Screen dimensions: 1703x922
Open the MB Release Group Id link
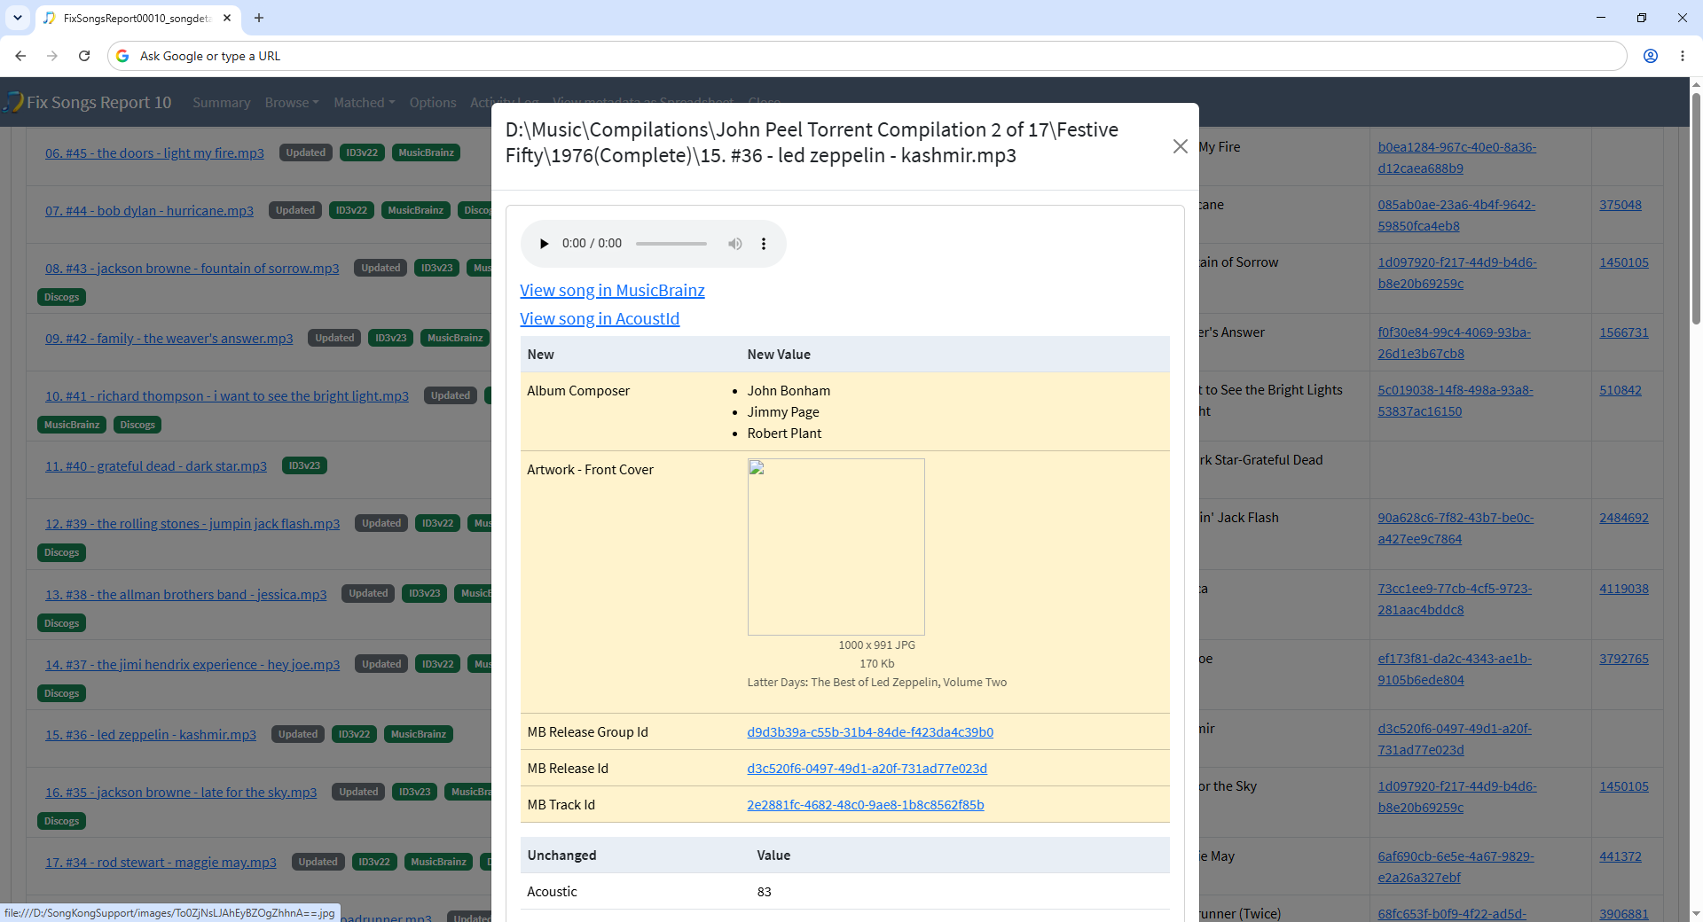point(870,732)
